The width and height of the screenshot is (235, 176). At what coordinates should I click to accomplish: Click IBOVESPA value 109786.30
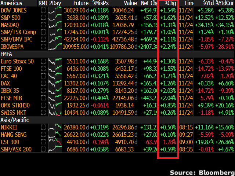pyautogui.click(x=122, y=47)
